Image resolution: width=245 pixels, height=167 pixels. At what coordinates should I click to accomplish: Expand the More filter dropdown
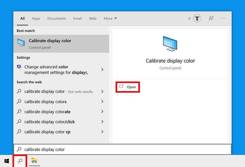pos(110,18)
